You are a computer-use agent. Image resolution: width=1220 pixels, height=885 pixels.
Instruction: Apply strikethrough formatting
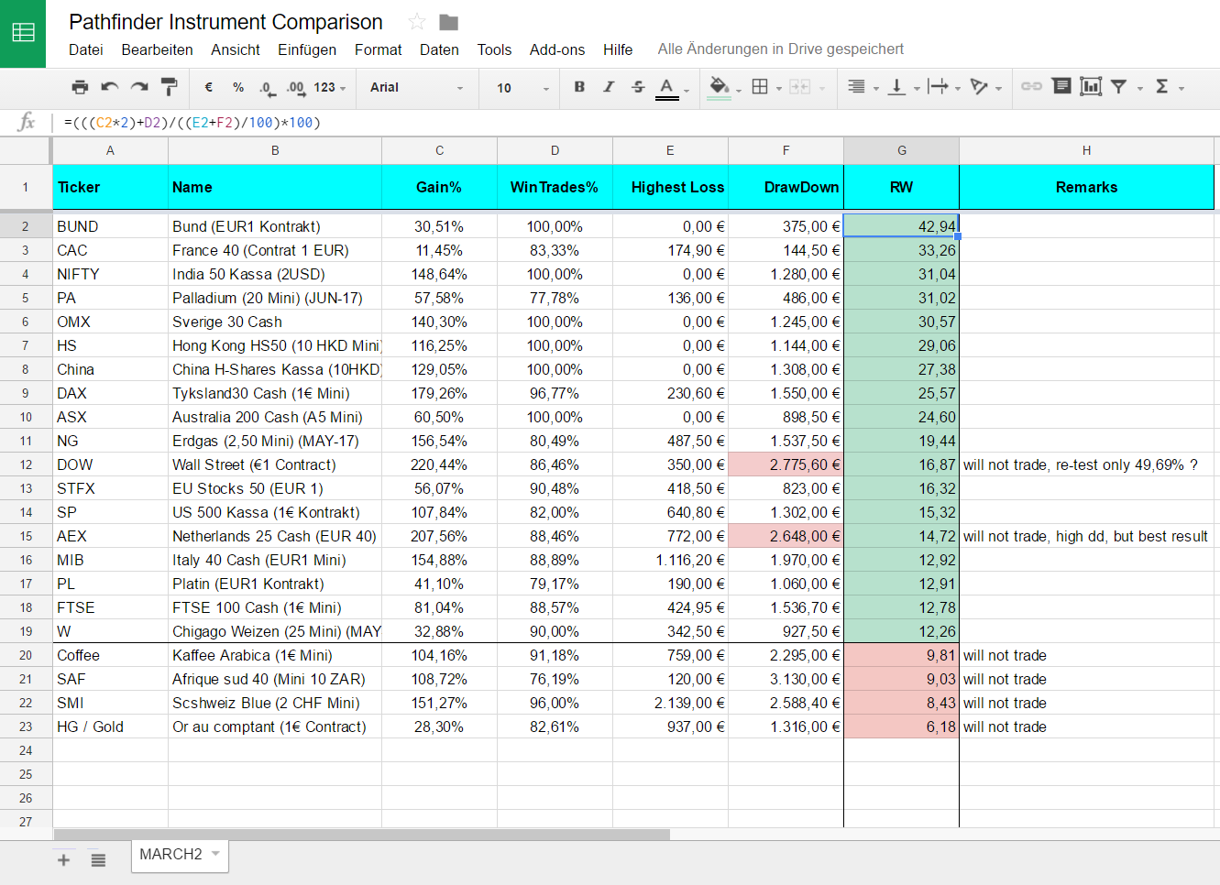[638, 87]
